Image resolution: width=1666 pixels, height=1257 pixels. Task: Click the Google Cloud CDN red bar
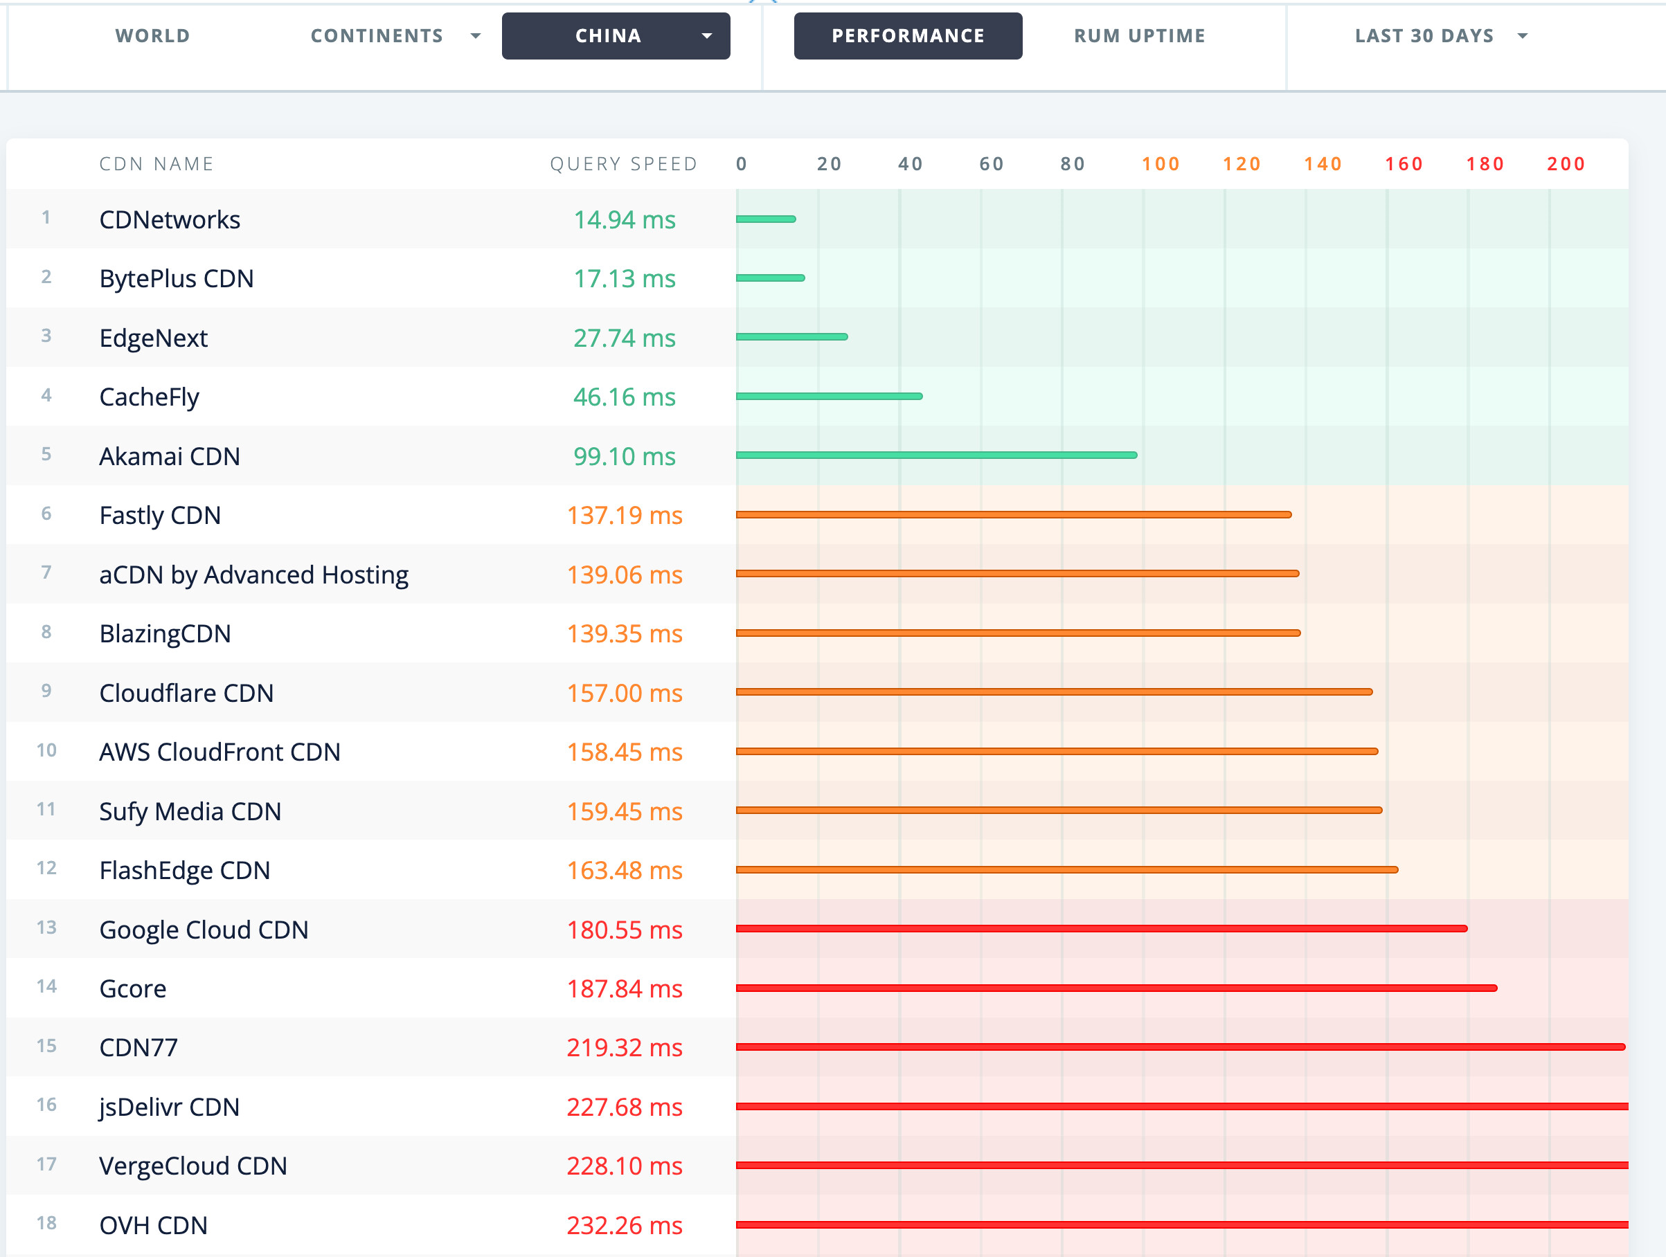point(1100,929)
